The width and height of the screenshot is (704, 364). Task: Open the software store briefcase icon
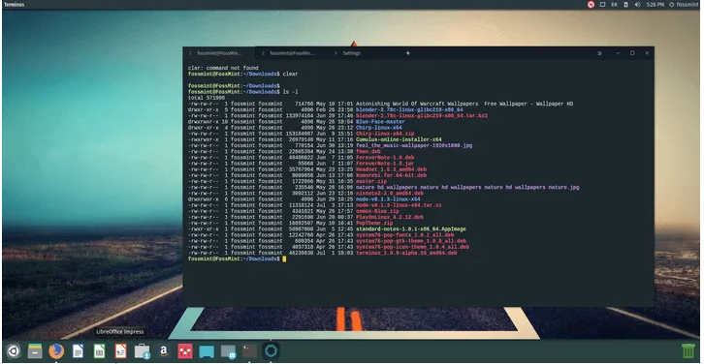(143, 351)
